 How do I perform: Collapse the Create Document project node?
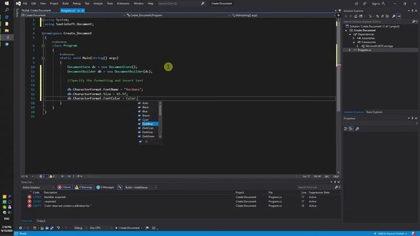pyautogui.click(x=346, y=30)
